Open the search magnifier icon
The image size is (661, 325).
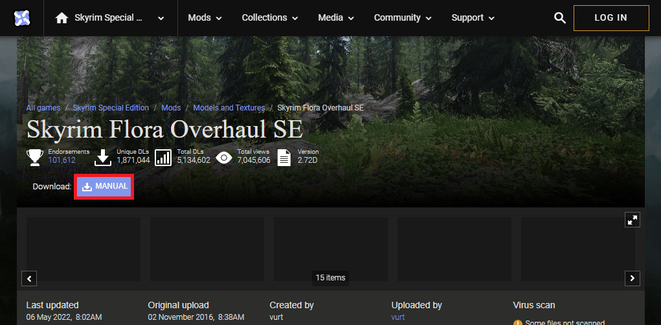pyautogui.click(x=559, y=18)
